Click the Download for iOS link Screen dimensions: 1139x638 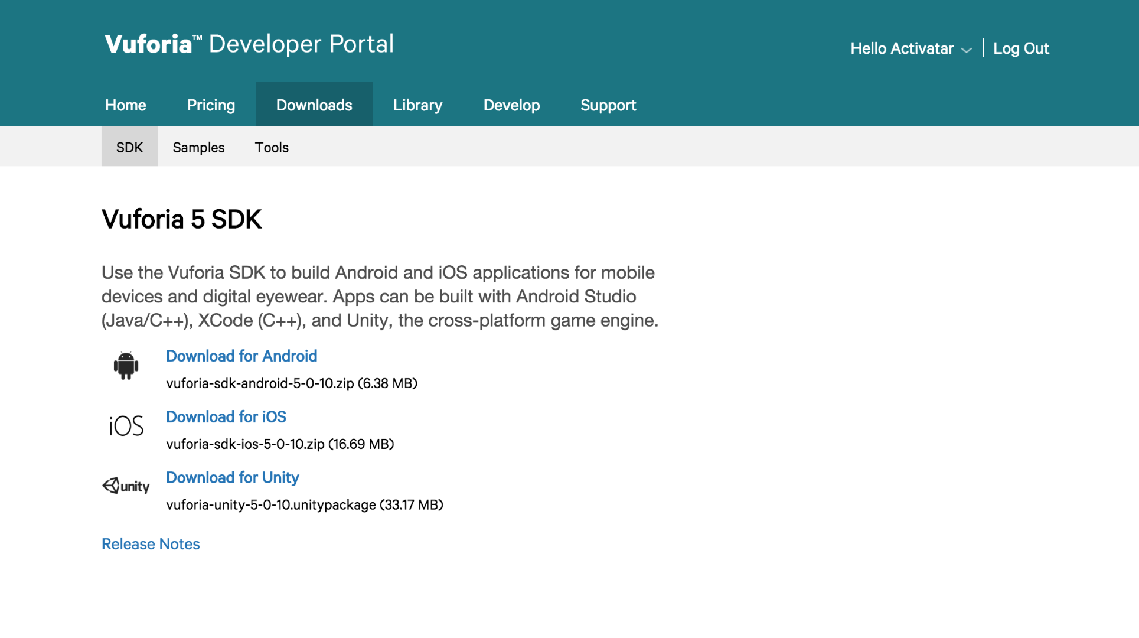click(226, 417)
